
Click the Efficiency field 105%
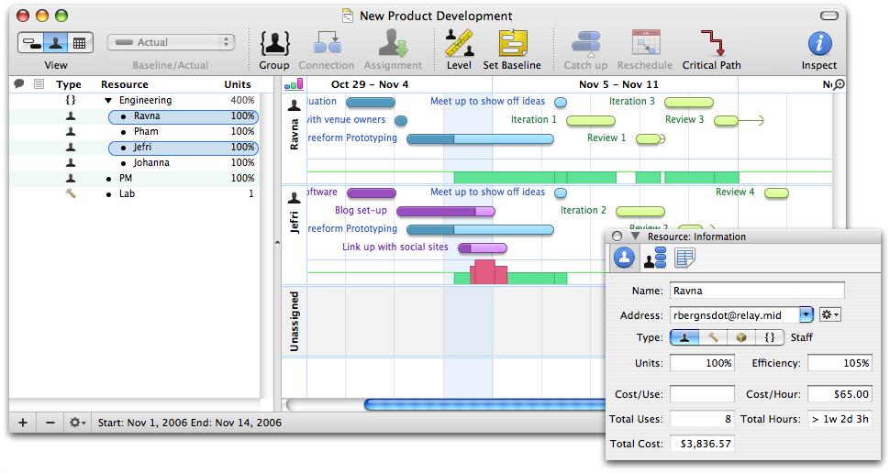click(x=840, y=363)
